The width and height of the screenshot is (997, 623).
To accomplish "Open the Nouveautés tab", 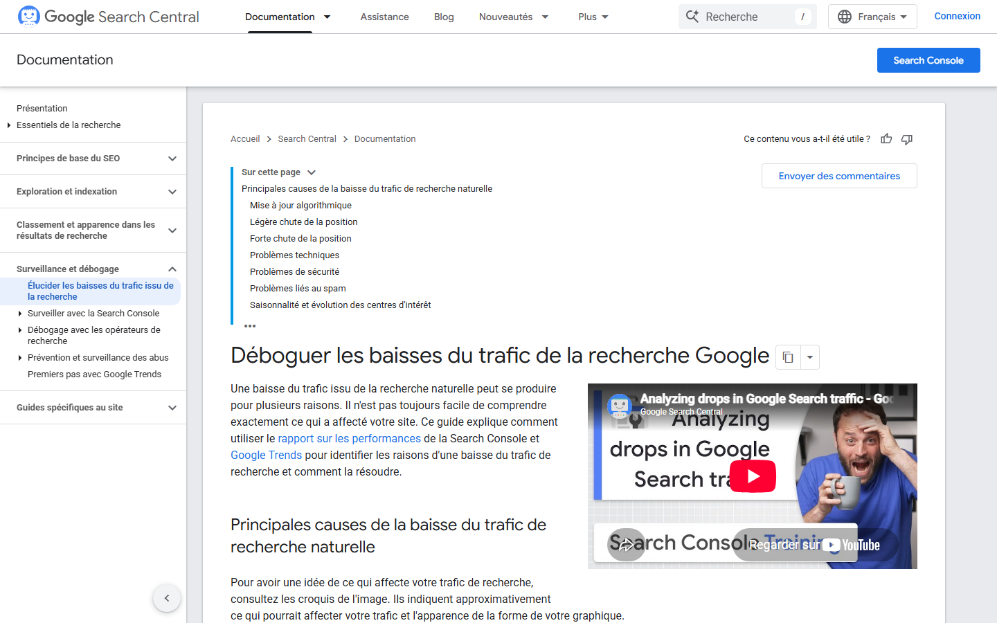I will 505,17.
